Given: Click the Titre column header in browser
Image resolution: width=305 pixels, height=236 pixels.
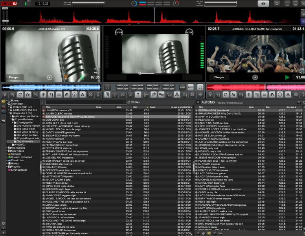Looking at the screenshot, I should coord(48,107).
